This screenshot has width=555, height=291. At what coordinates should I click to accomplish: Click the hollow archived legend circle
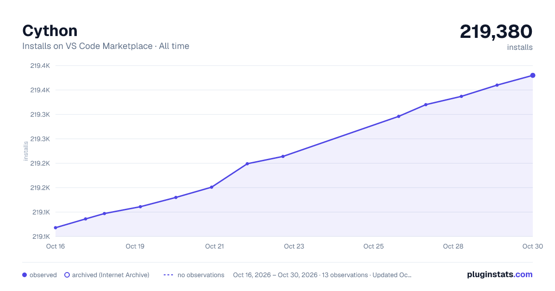tap(67, 275)
